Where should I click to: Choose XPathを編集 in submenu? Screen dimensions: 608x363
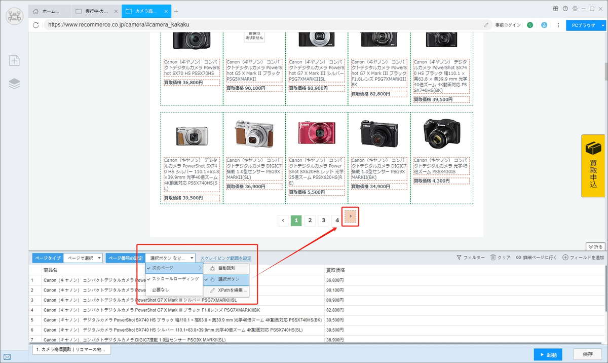[226, 291]
